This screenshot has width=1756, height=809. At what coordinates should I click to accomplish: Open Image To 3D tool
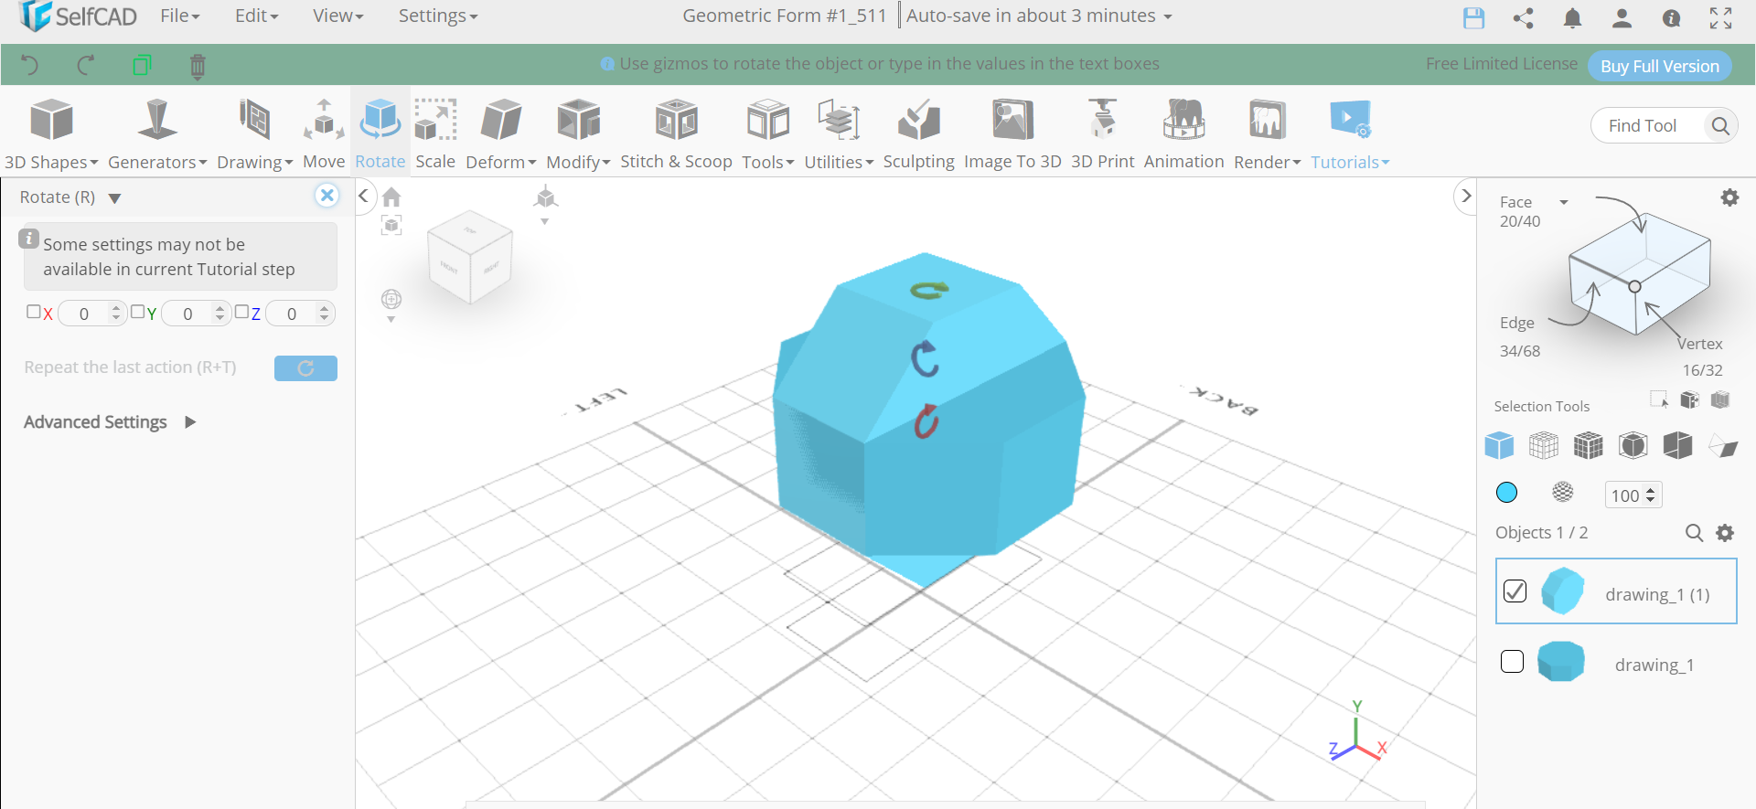tap(1012, 134)
